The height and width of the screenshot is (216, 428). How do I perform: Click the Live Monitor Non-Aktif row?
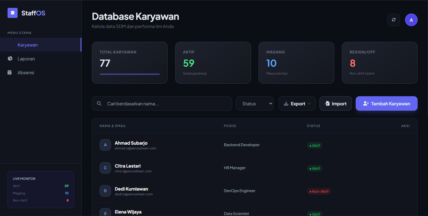(x=41, y=200)
